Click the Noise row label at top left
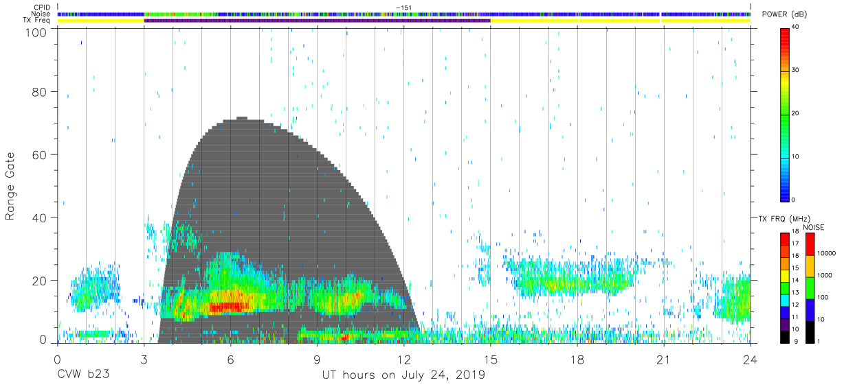The width and height of the screenshot is (844, 389). tap(40, 14)
